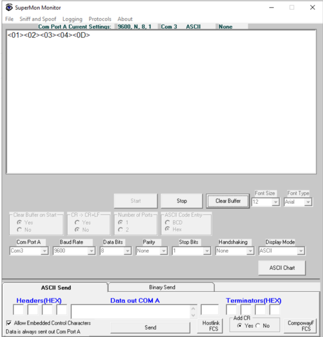Click the Hostlink FCS button
The height and width of the screenshot is (337, 323).
pyautogui.click(x=211, y=326)
